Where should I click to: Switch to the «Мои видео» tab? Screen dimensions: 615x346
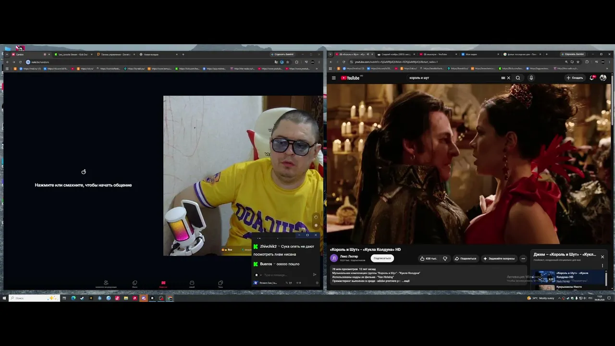click(x=480, y=54)
